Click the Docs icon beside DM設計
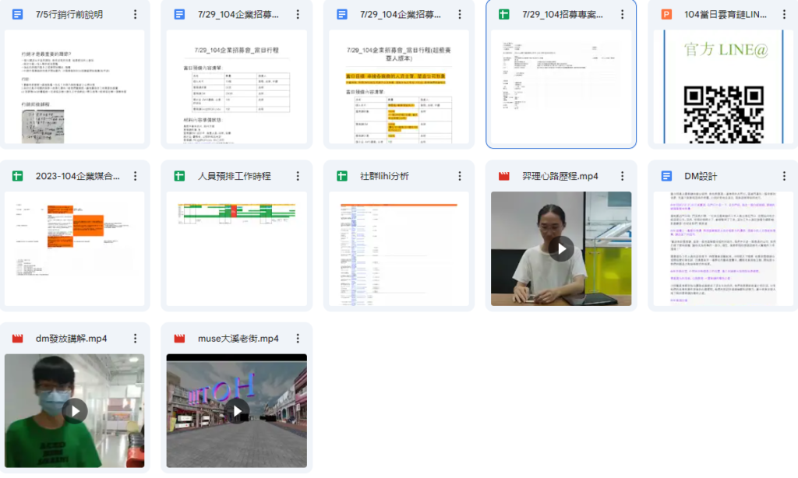 pos(666,177)
